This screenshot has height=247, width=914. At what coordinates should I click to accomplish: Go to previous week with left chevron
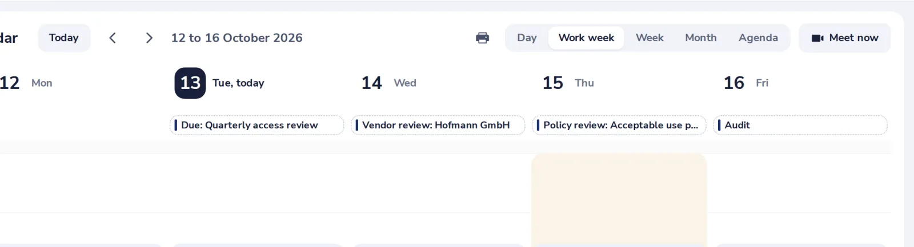coord(113,38)
